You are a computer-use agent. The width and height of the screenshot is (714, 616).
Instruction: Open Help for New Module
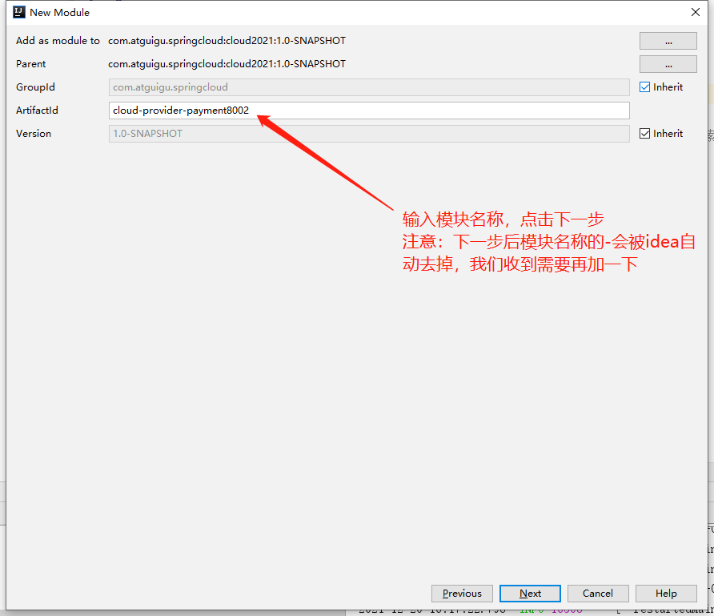[x=666, y=594]
